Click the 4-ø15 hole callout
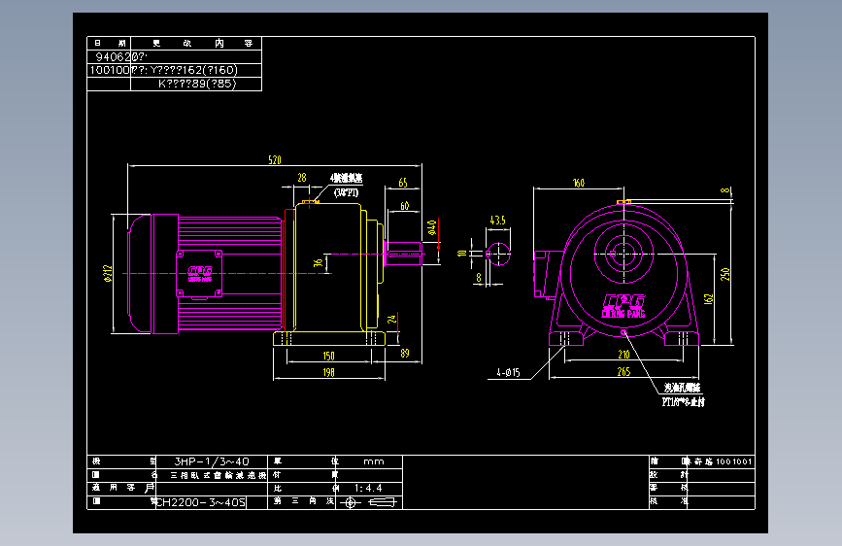Viewport: 842px width, 546px height. (x=508, y=372)
